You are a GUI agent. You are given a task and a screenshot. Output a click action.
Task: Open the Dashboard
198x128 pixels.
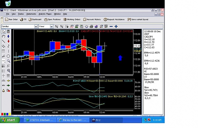(35, 19)
